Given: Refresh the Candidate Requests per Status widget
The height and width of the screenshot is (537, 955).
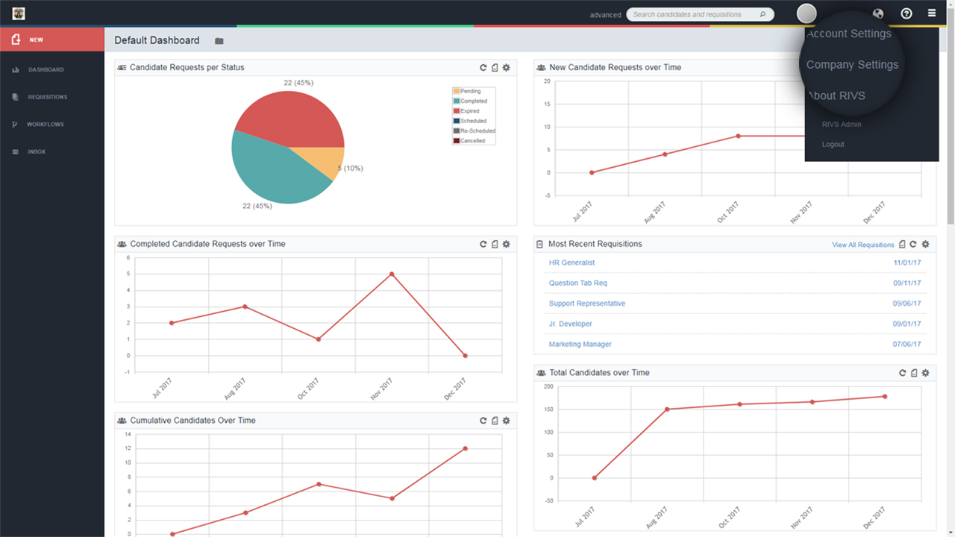Looking at the screenshot, I should (483, 68).
